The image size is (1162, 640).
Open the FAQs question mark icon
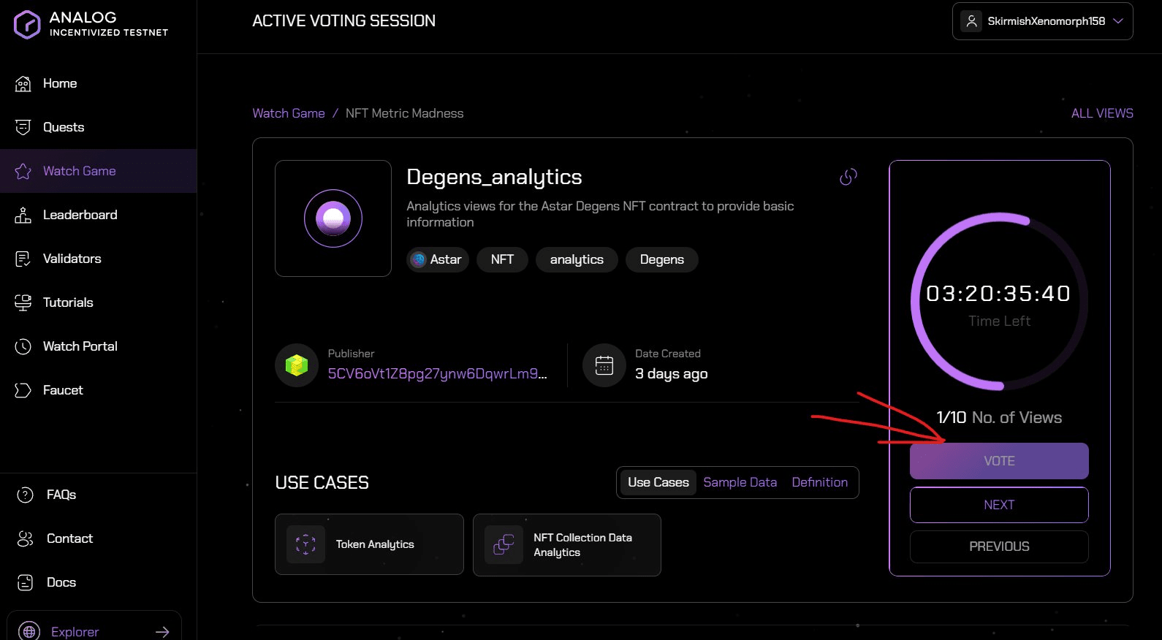pos(25,495)
